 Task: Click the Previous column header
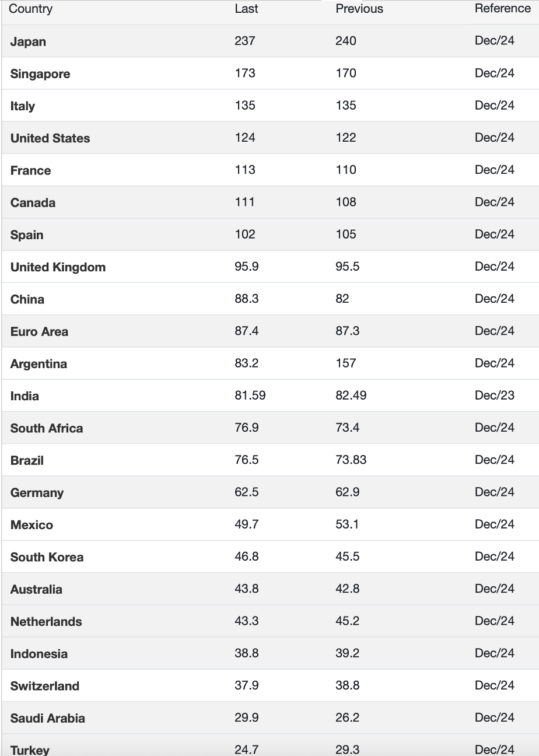359,9
